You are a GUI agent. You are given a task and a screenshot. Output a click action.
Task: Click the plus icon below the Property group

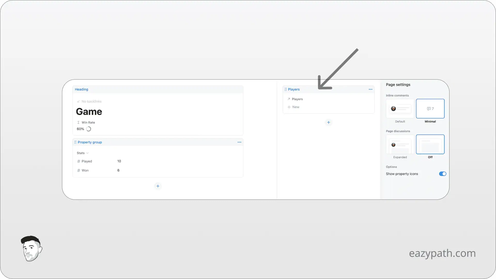[x=158, y=186]
